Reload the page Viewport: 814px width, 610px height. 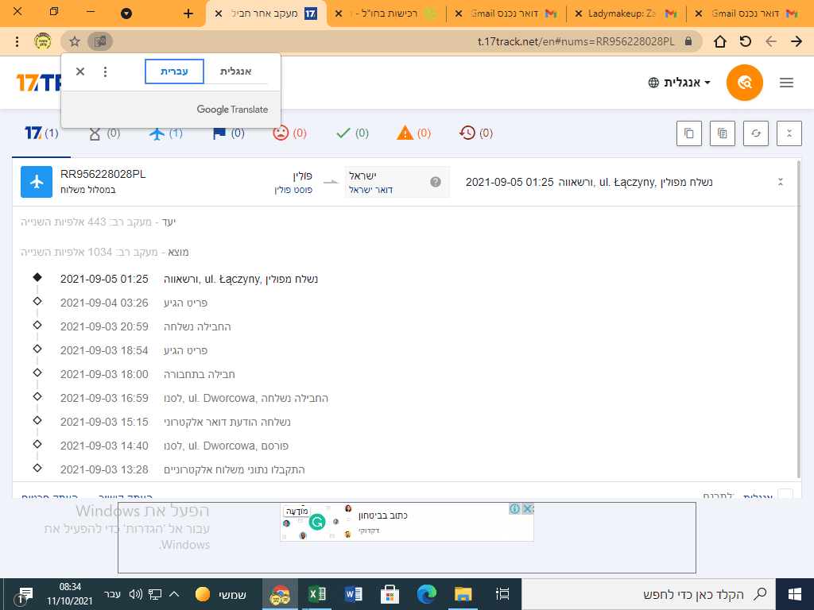pos(746,41)
